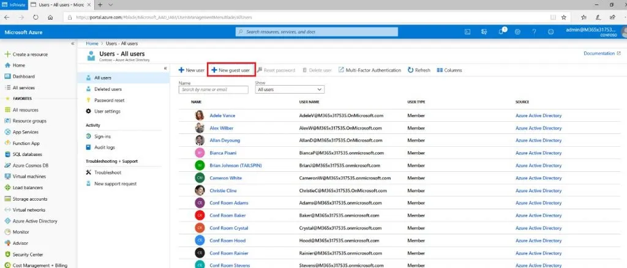Click the NAME column header

pyautogui.click(x=196, y=102)
